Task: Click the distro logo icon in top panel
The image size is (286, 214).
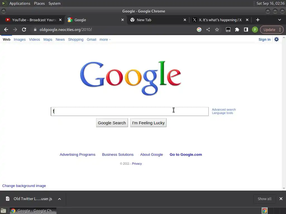Action: pyautogui.click(x=4, y=3)
